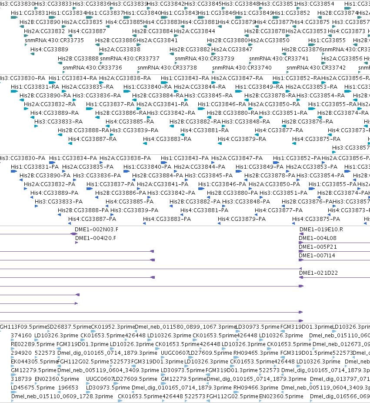Click transcript label His4:CG33889-RA

54,113
